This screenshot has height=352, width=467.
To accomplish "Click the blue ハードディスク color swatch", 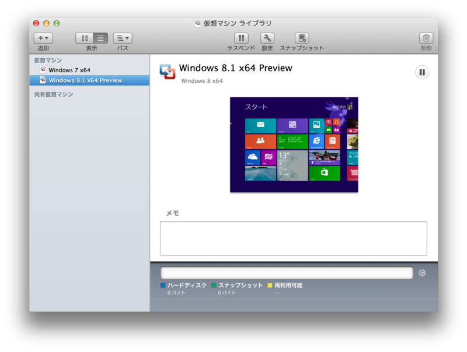I will [163, 286].
